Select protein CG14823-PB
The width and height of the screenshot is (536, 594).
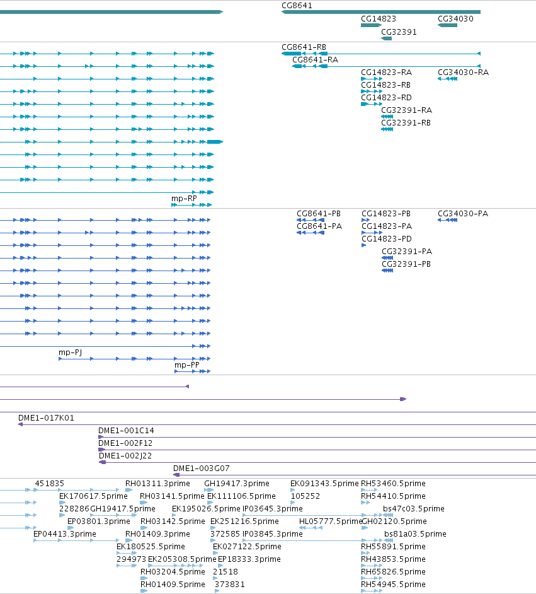click(x=386, y=214)
